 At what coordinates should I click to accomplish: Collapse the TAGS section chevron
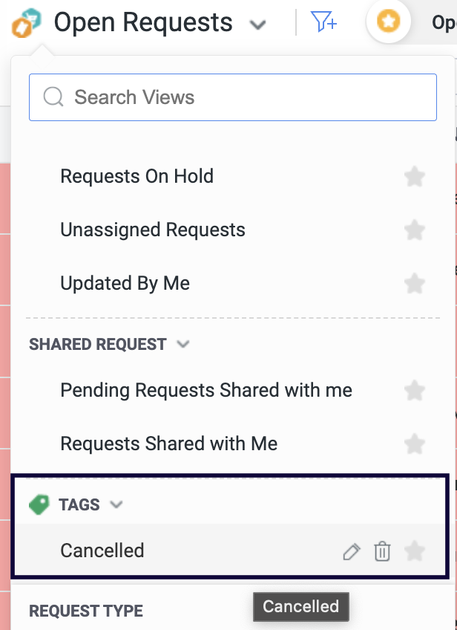click(x=116, y=505)
